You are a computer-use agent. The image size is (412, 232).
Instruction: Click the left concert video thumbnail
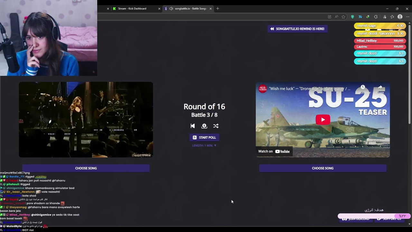tap(86, 120)
